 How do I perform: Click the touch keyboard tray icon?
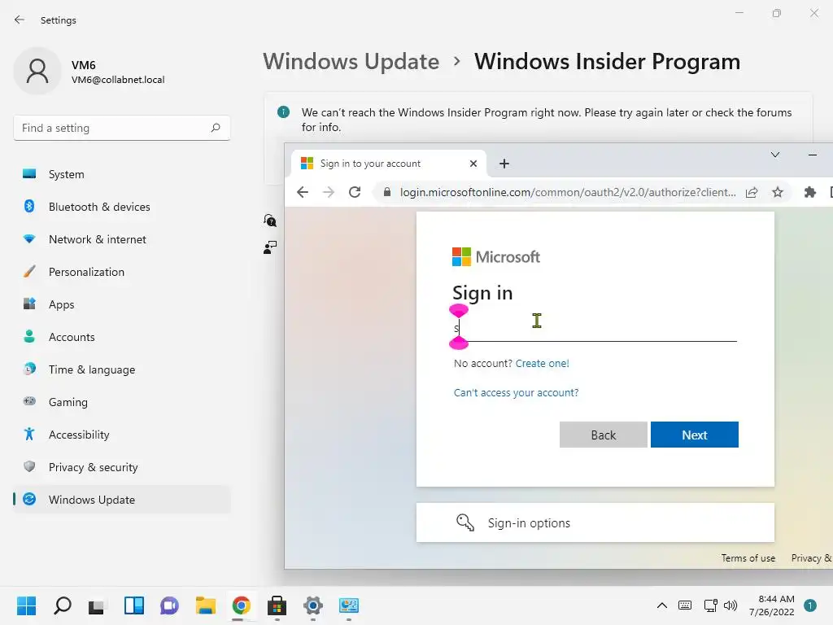(685, 605)
